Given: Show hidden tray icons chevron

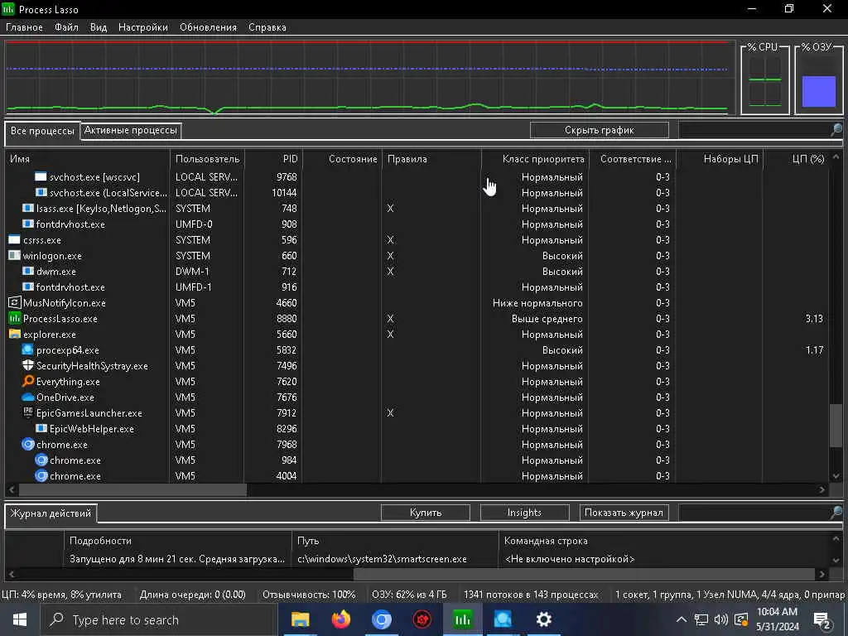Looking at the screenshot, I should point(682,619).
